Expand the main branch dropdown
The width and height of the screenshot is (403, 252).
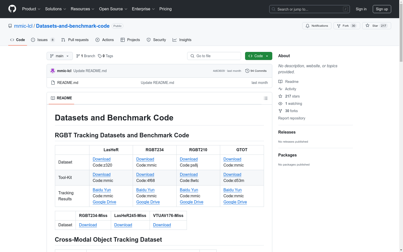(59, 56)
